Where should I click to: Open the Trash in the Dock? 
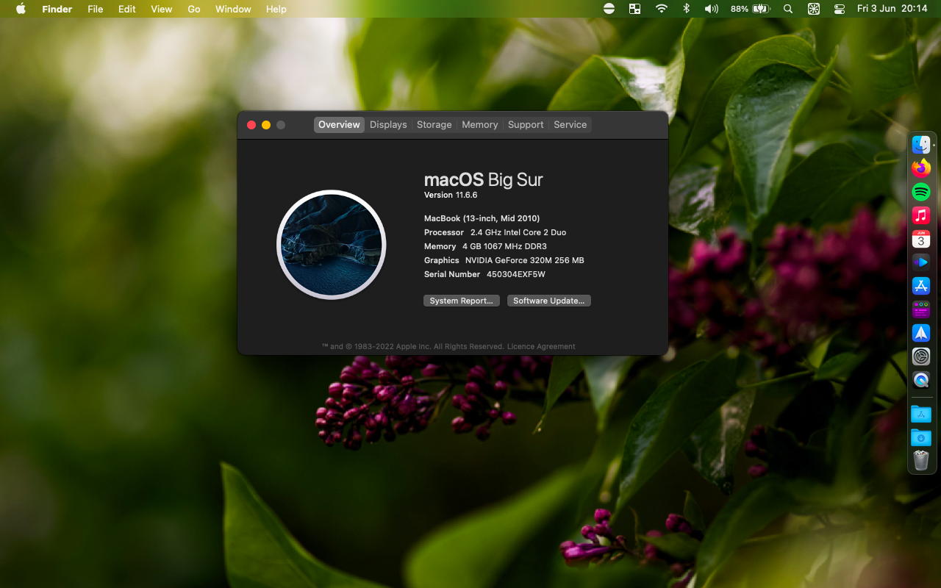[921, 461]
